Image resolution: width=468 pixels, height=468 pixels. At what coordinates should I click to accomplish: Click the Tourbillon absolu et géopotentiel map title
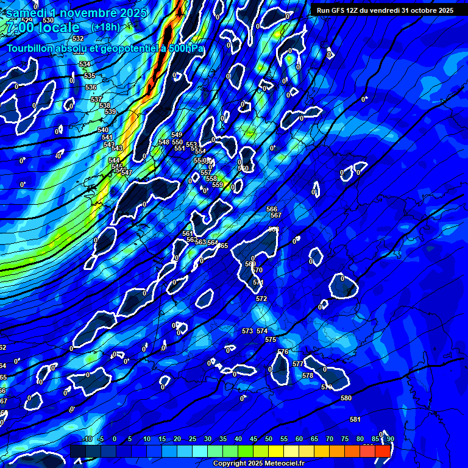click(x=105, y=48)
